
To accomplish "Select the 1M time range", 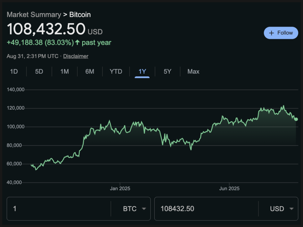I will tap(65, 72).
